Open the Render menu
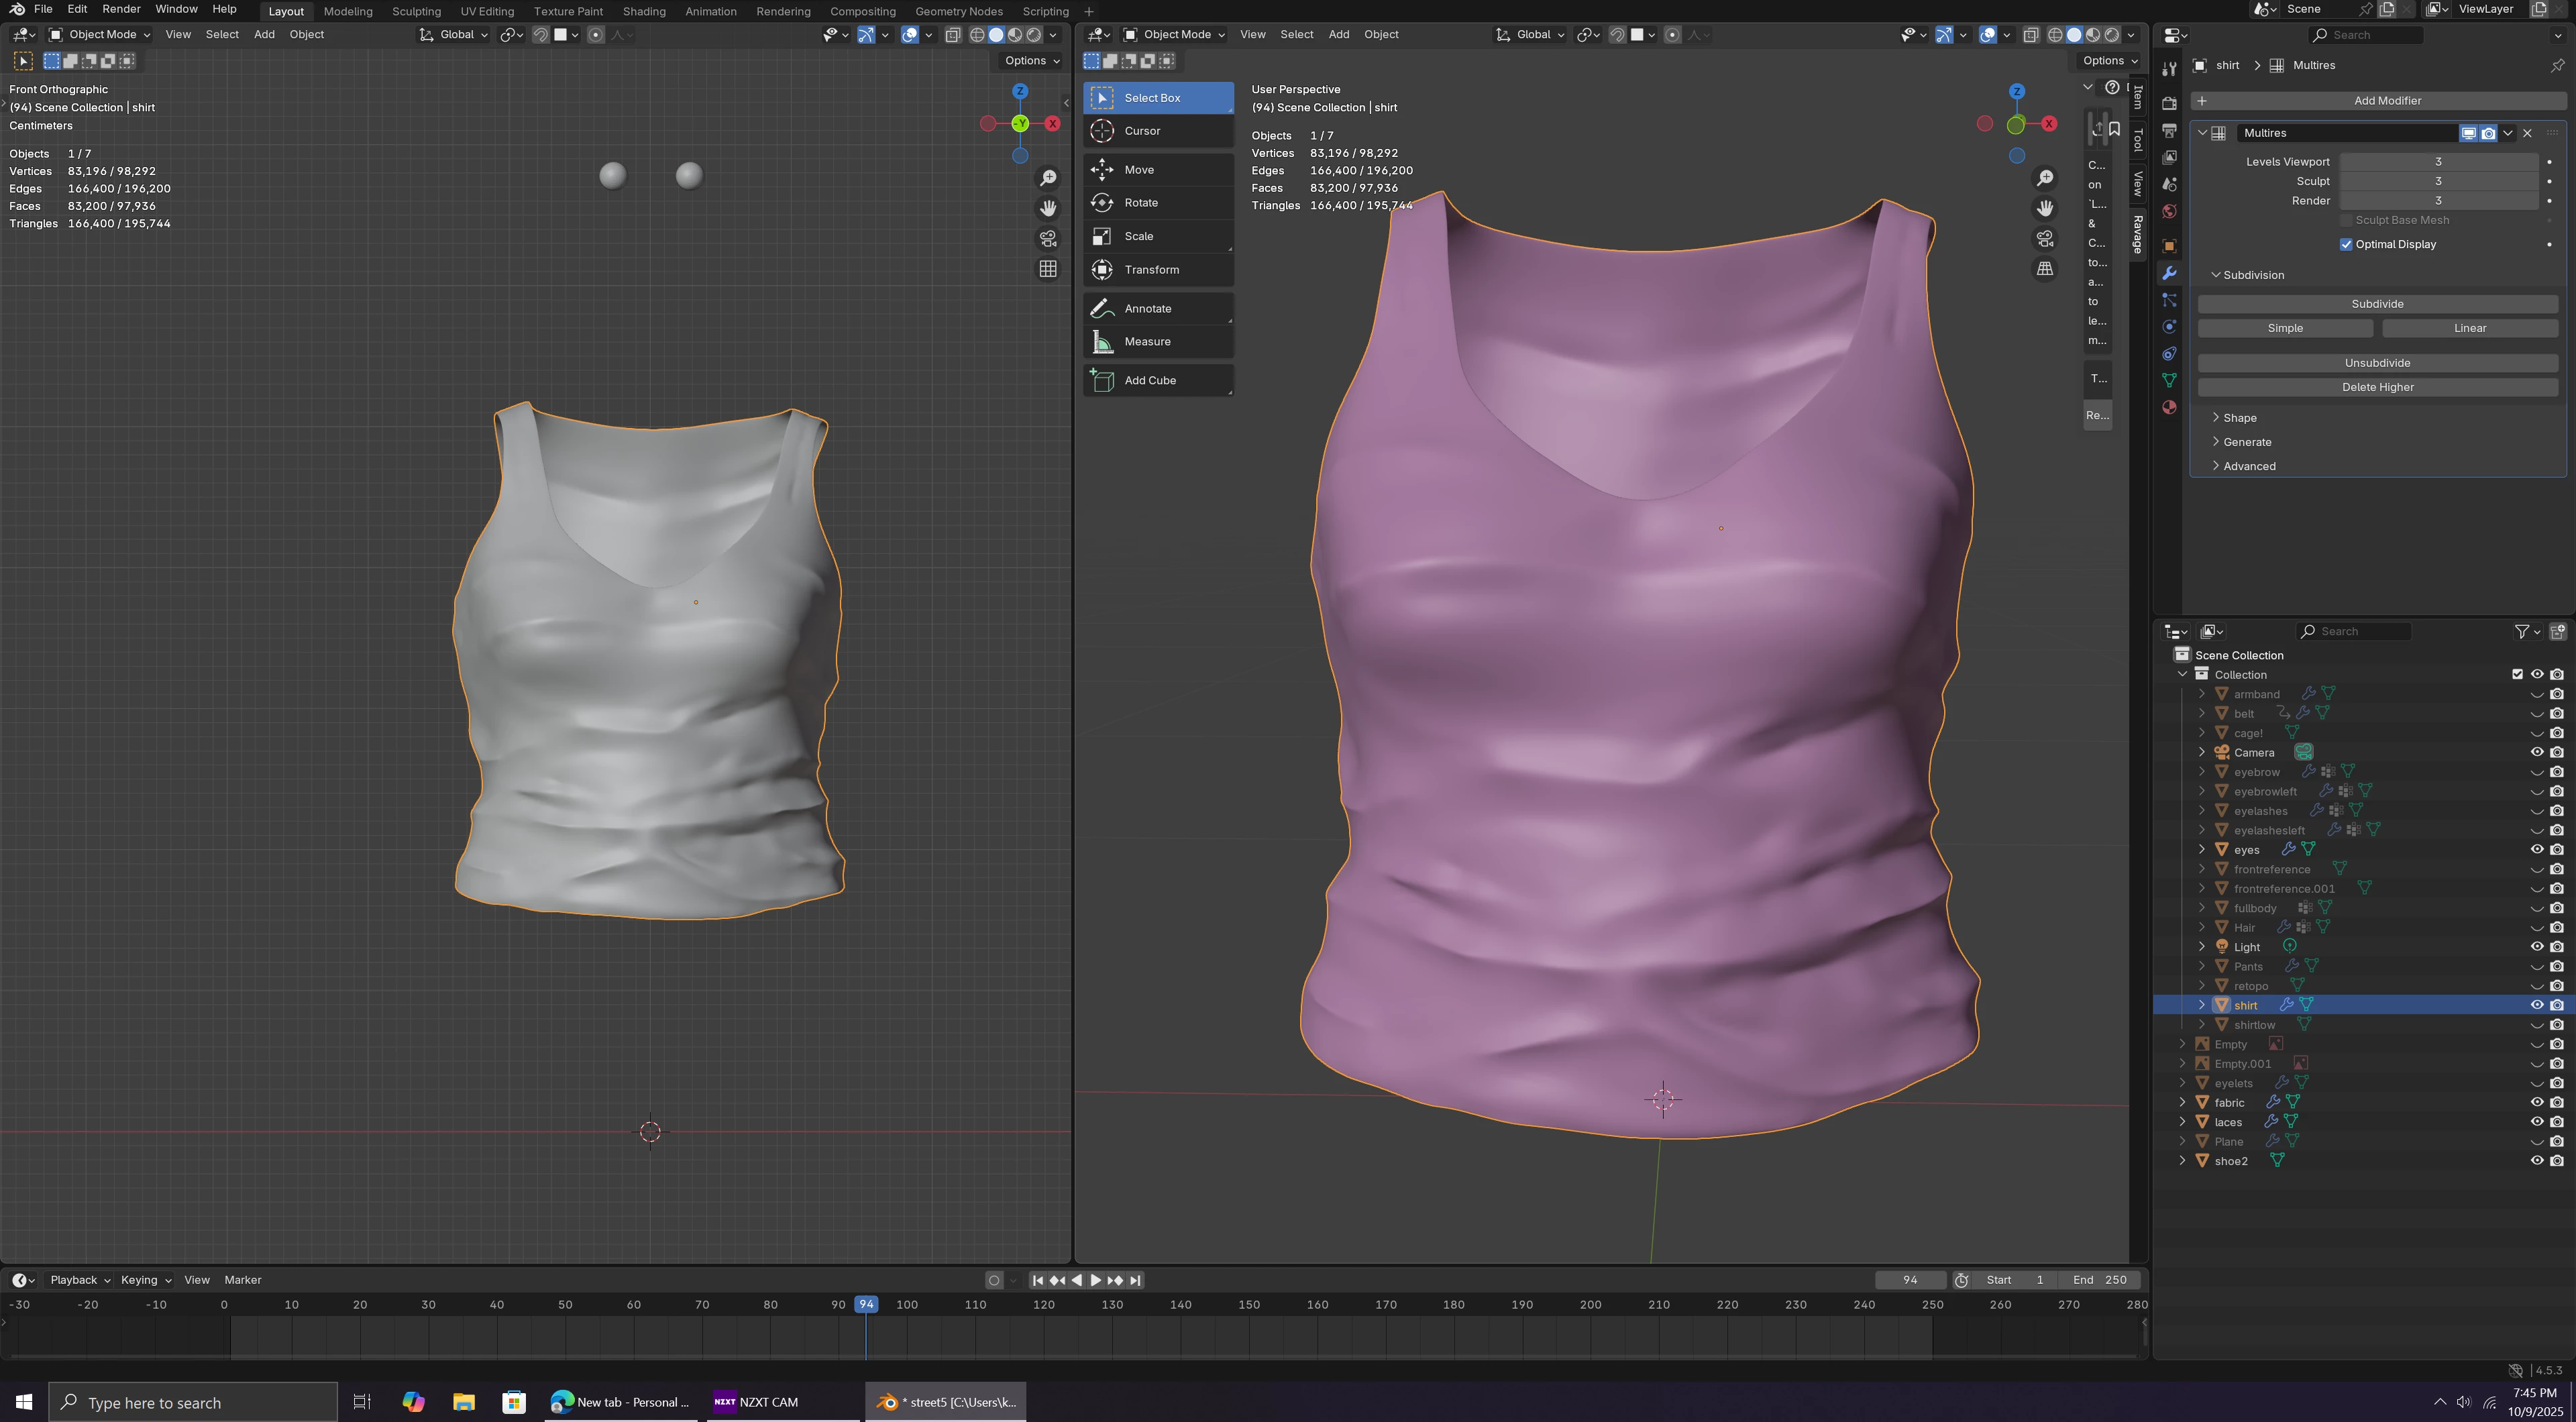This screenshot has width=2576, height=1422. tap(121, 9)
